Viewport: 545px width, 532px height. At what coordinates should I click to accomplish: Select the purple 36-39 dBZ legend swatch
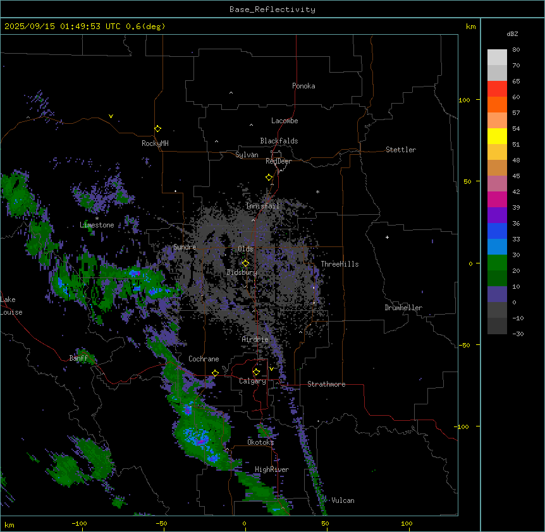[x=497, y=215]
